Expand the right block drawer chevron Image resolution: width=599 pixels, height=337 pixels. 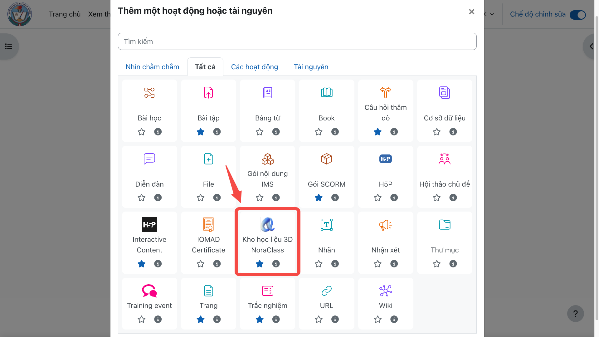point(591,46)
